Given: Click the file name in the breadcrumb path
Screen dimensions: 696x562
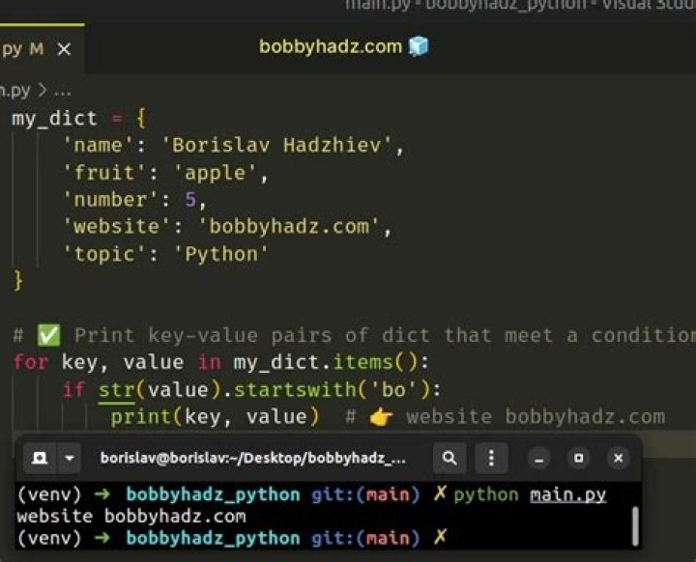Looking at the screenshot, I should click(x=15, y=90).
